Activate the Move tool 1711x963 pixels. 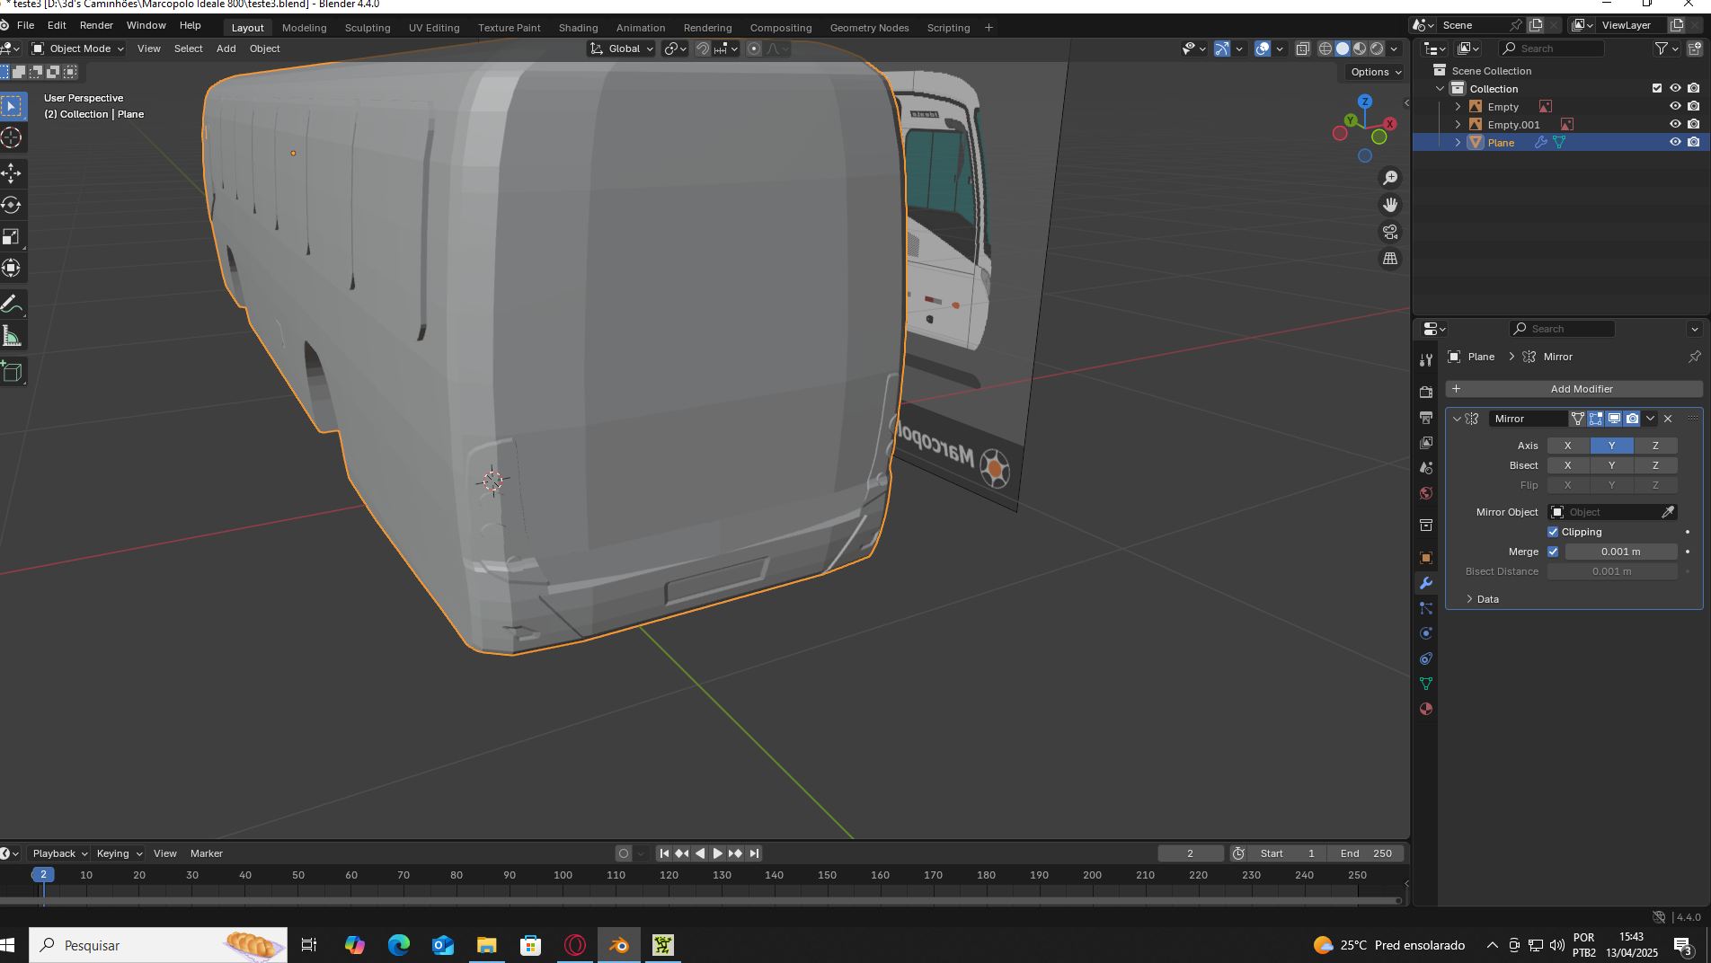[x=12, y=172]
